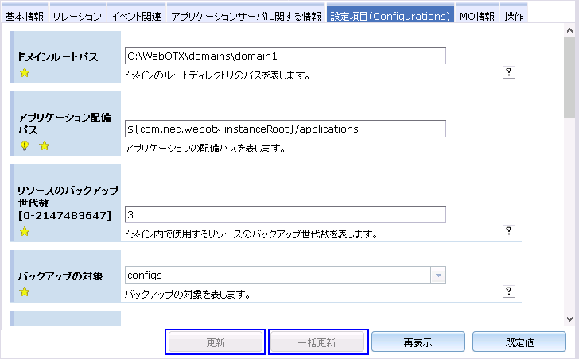579x359 pixels.
Task: Click the warning icon under アプリケーション配備パス
Action: click(x=25, y=145)
